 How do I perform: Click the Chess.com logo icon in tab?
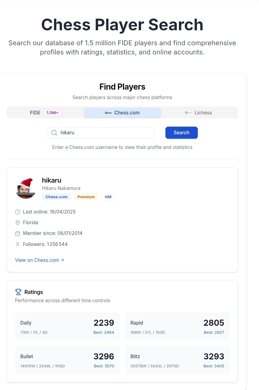click(108, 113)
